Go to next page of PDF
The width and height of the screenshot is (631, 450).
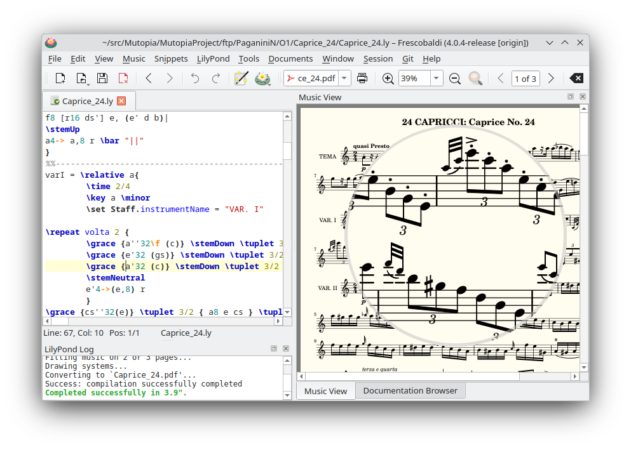coord(551,78)
